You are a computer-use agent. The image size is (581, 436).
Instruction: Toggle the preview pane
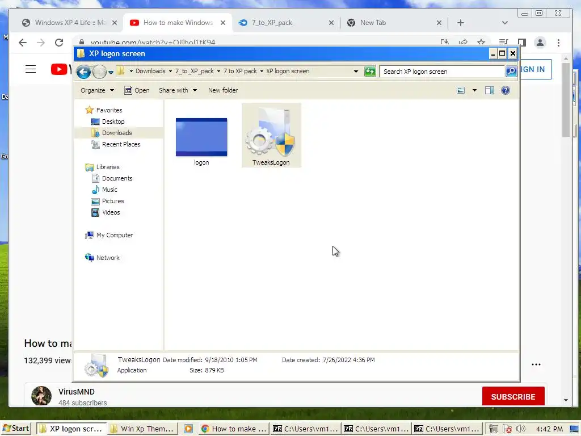490,90
